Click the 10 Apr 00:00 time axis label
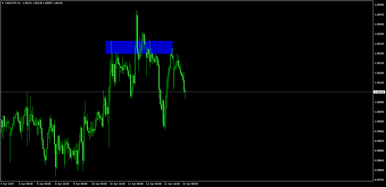 tap(99, 184)
